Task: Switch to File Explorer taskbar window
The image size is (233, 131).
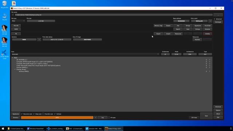Action: [16, 128]
